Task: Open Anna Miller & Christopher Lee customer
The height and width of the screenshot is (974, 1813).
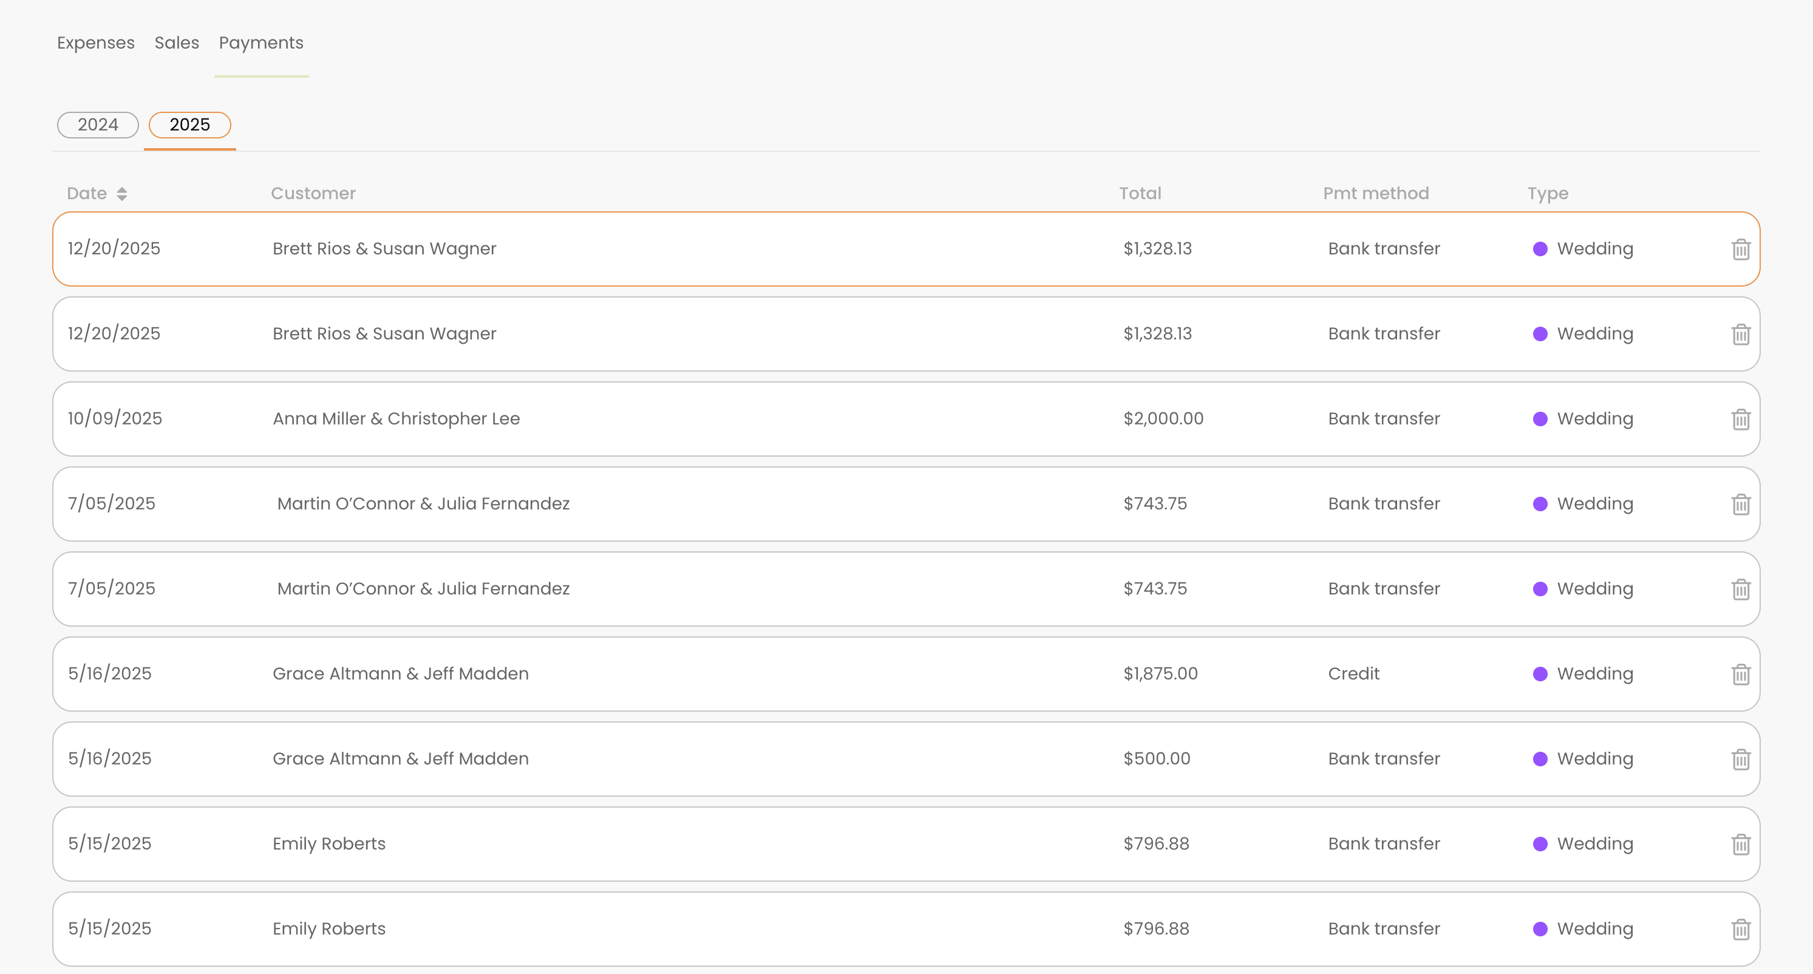Action: (x=396, y=419)
